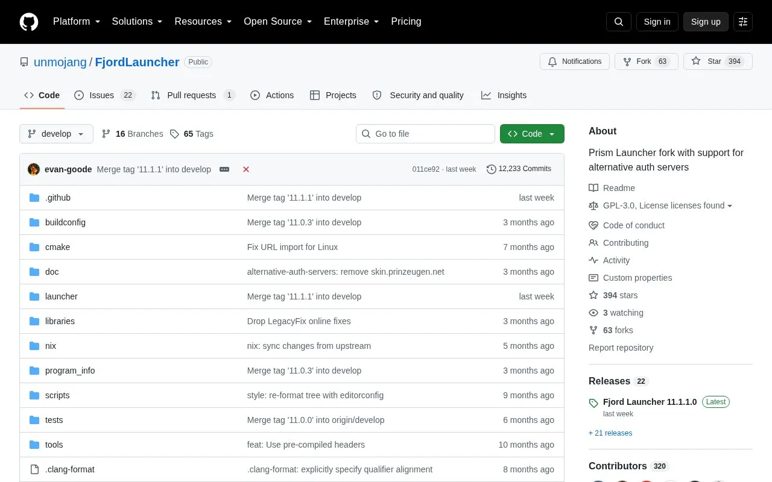Click the red failed checks X icon
772x482 pixels.
246,169
